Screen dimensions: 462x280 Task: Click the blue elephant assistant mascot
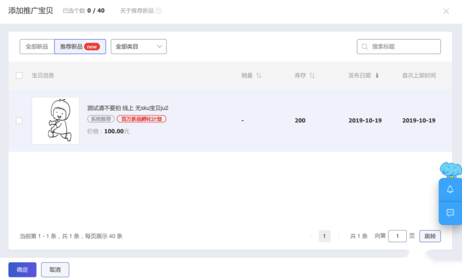pos(450,170)
